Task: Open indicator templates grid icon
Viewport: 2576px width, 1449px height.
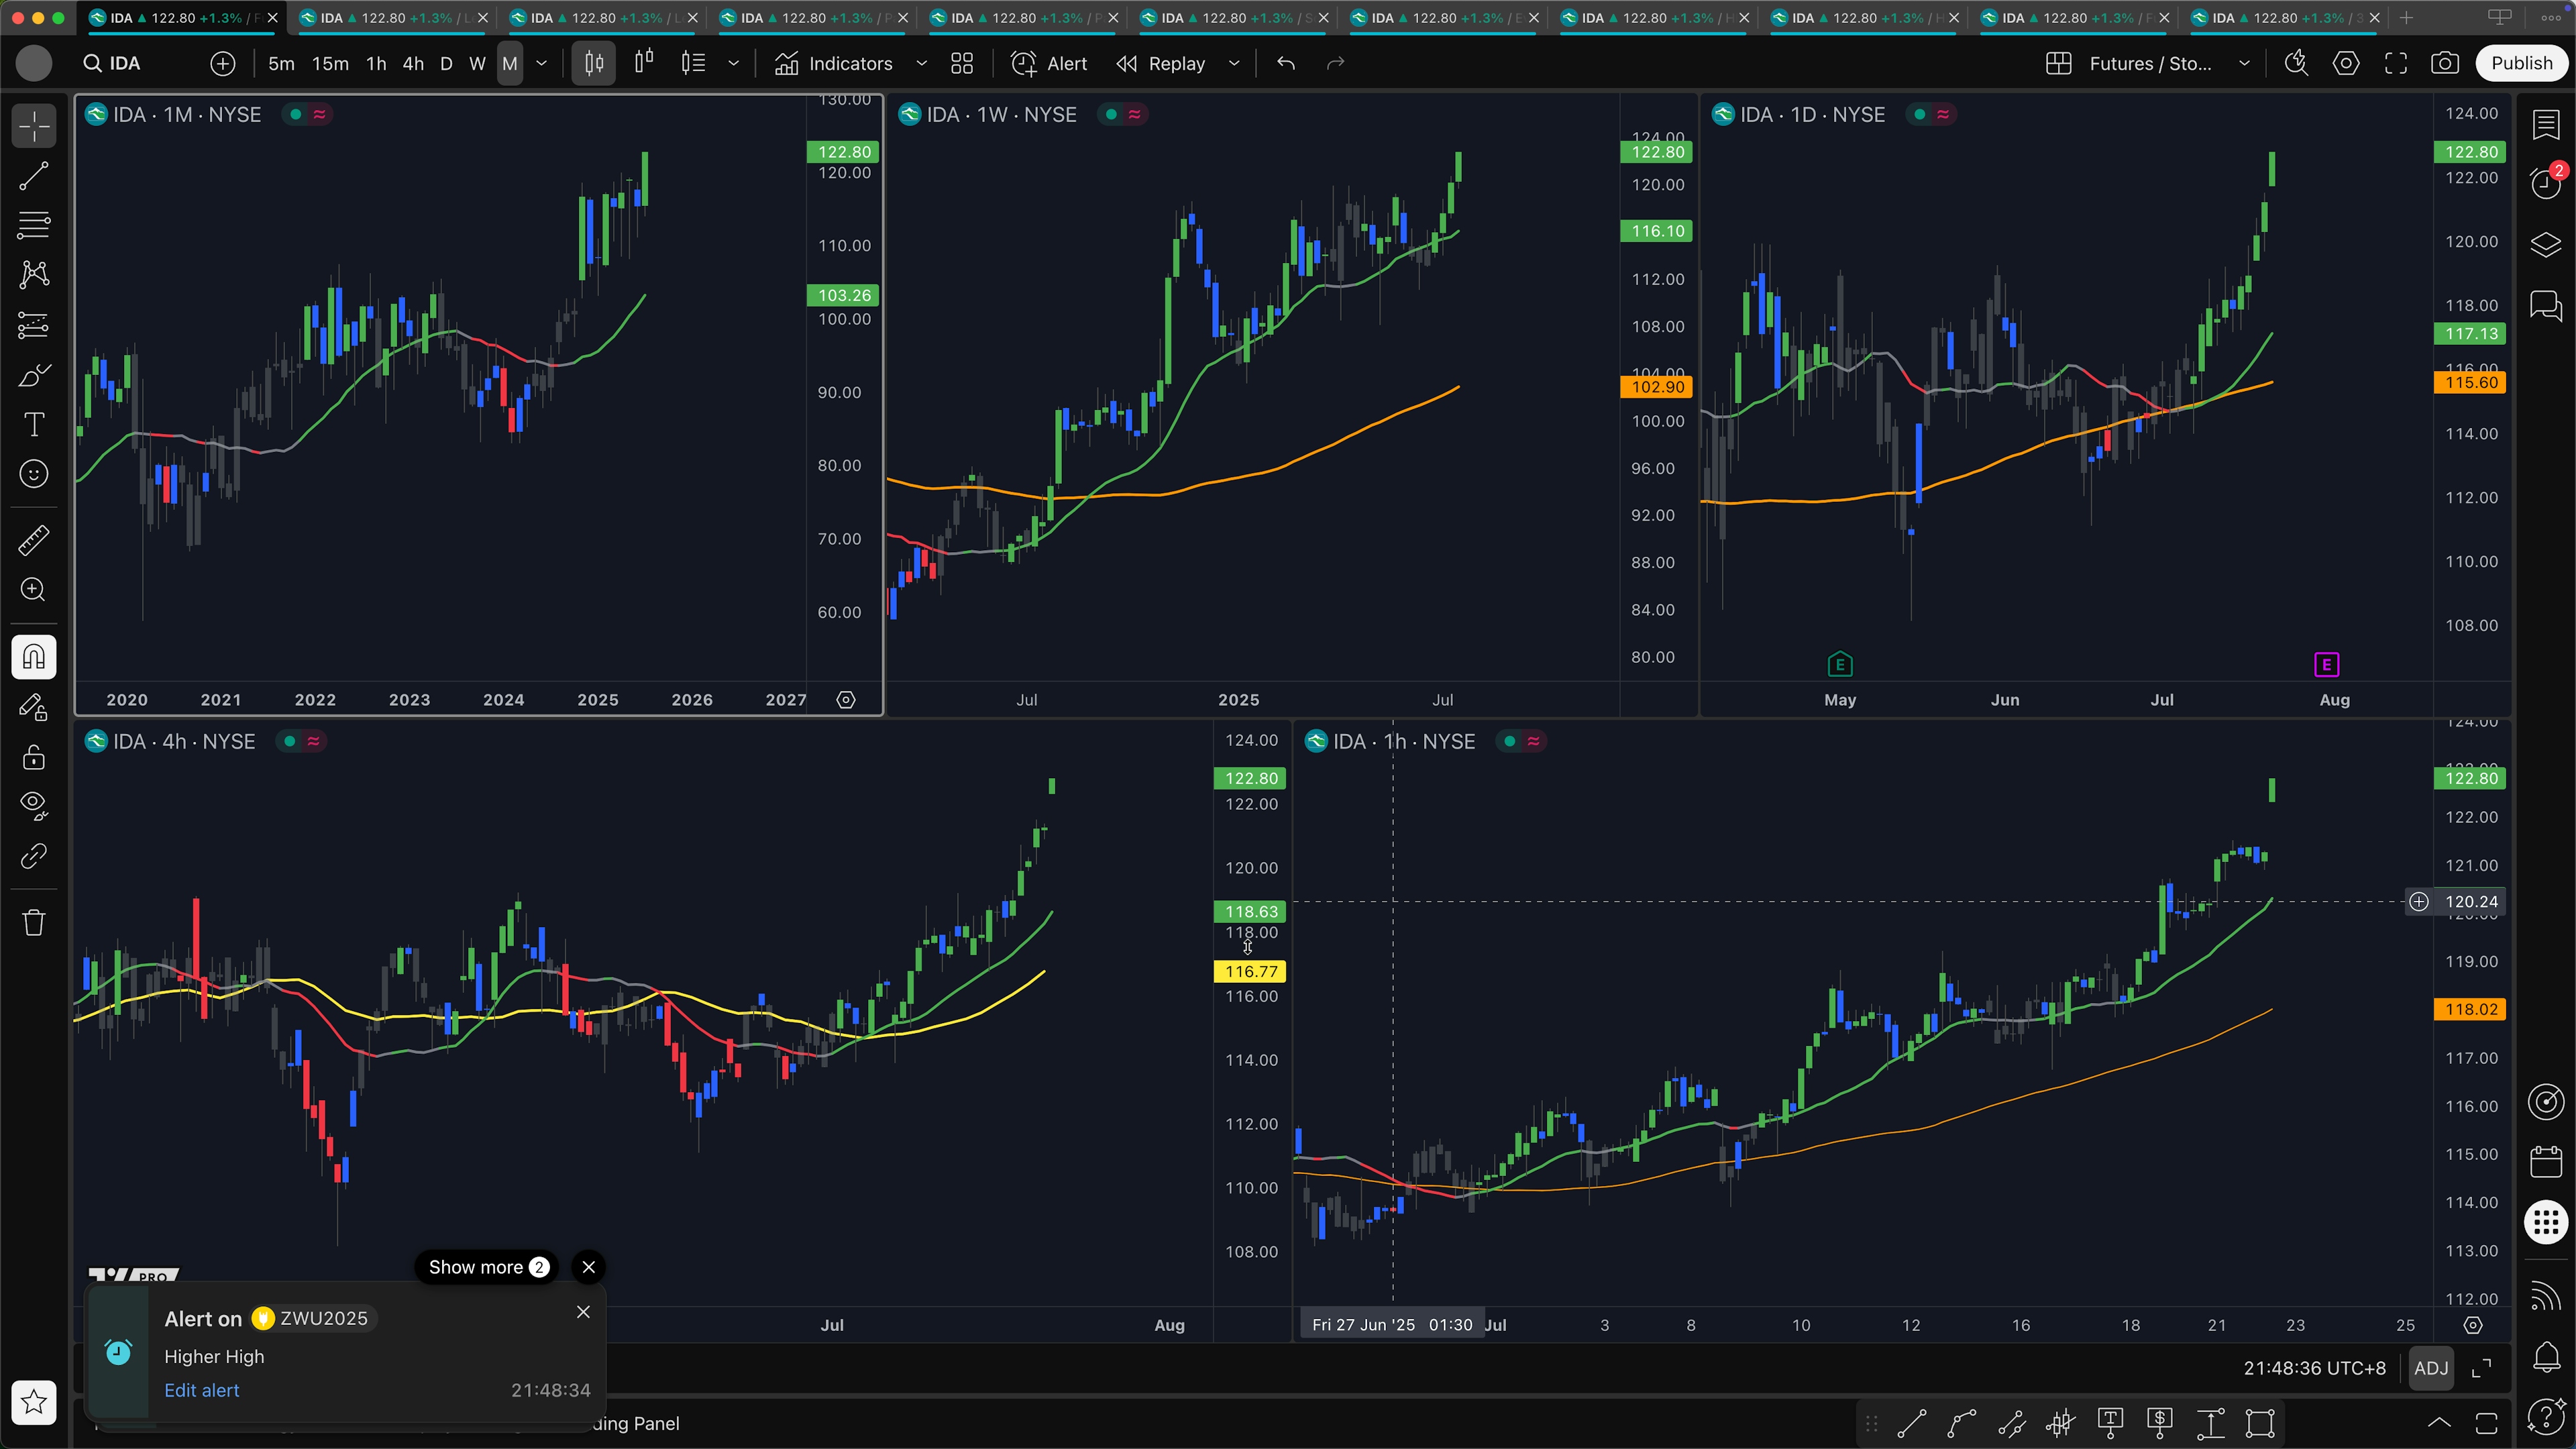Action: tap(962, 63)
